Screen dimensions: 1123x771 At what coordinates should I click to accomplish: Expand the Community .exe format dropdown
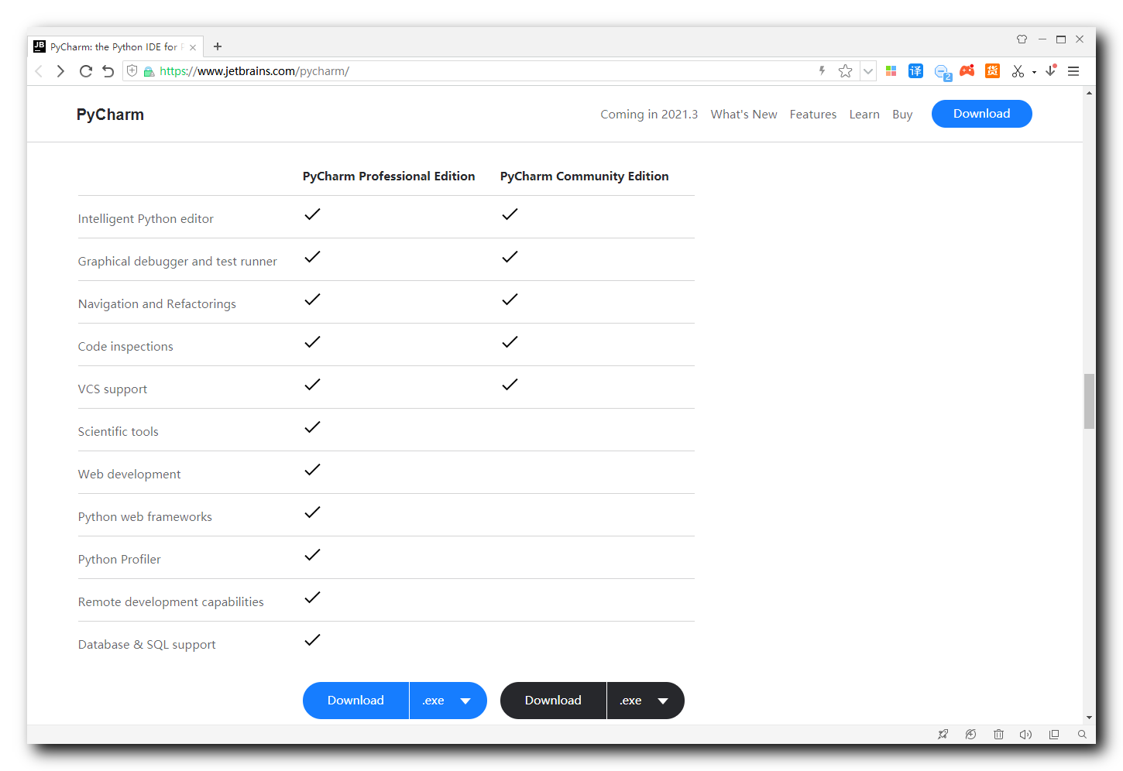(x=646, y=701)
